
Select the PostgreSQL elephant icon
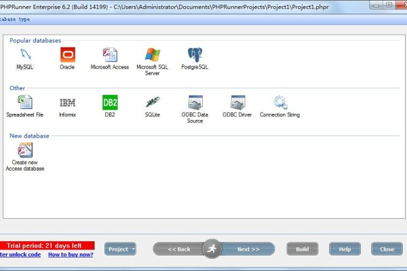click(x=195, y=56)
